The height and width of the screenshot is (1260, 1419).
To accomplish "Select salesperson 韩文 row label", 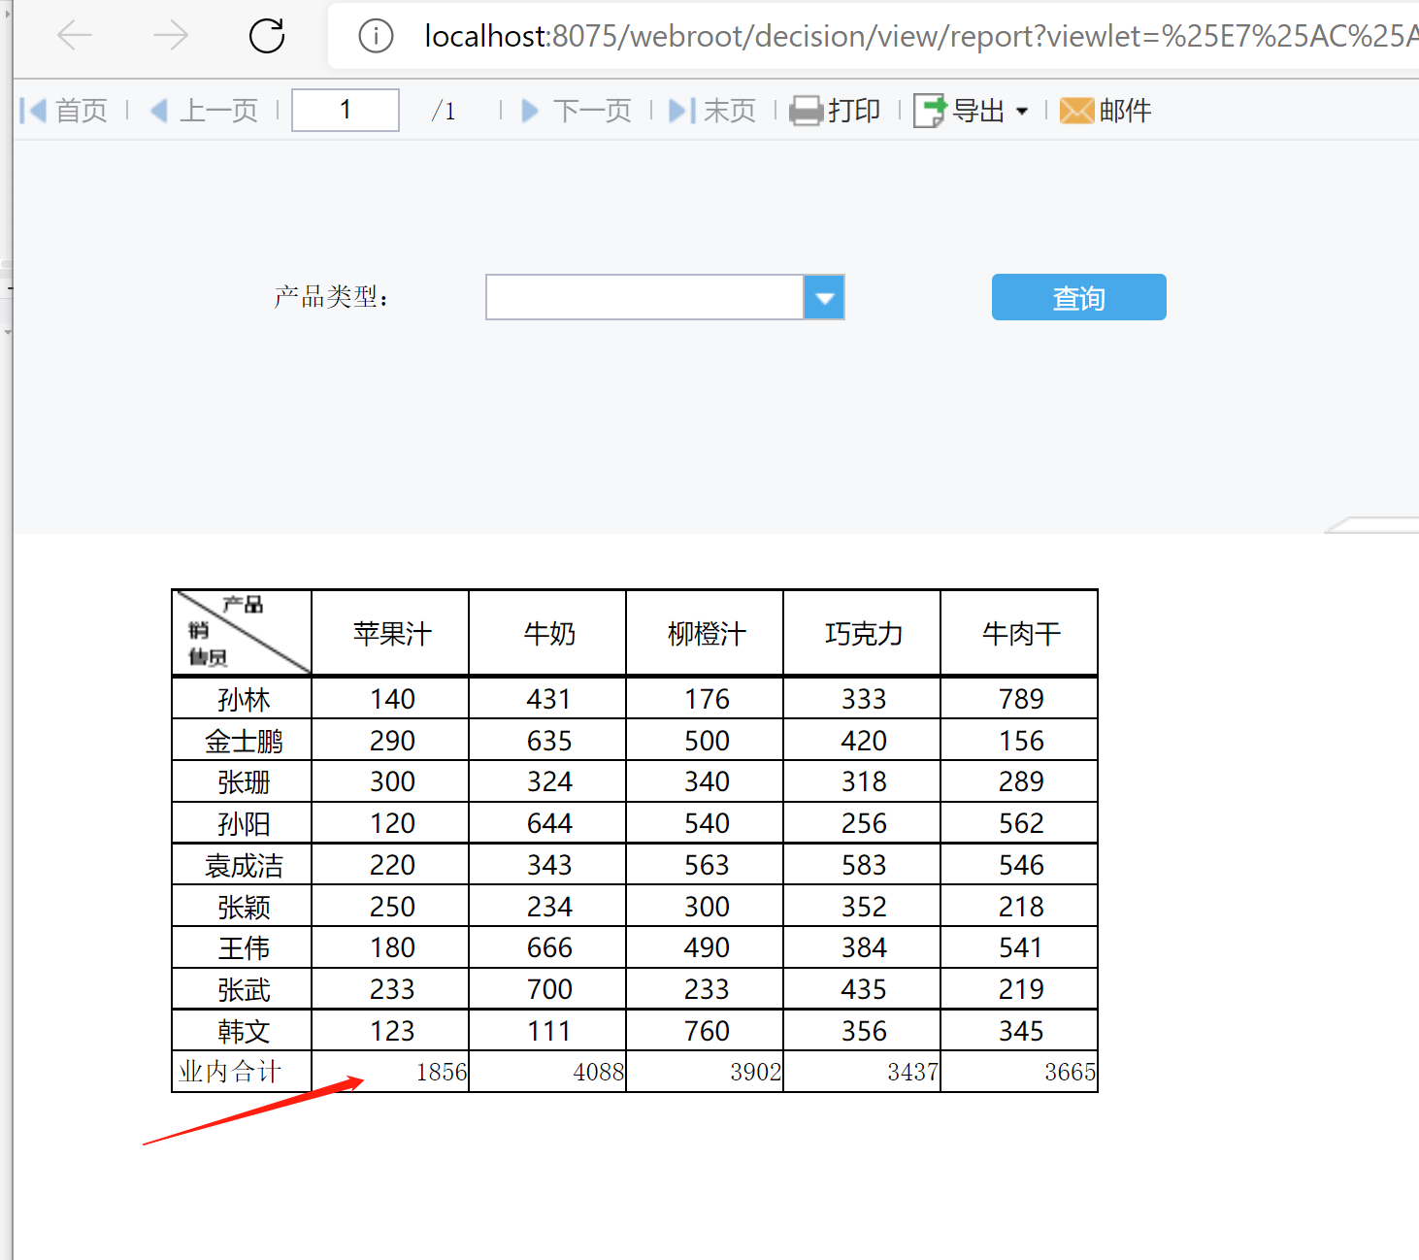I will [x=243, y=1031].
